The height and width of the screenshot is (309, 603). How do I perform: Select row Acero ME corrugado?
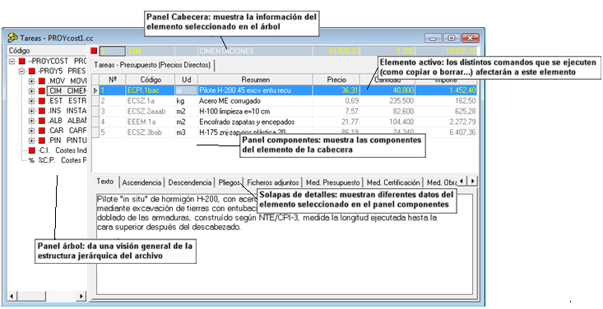[x=285, y=101]
